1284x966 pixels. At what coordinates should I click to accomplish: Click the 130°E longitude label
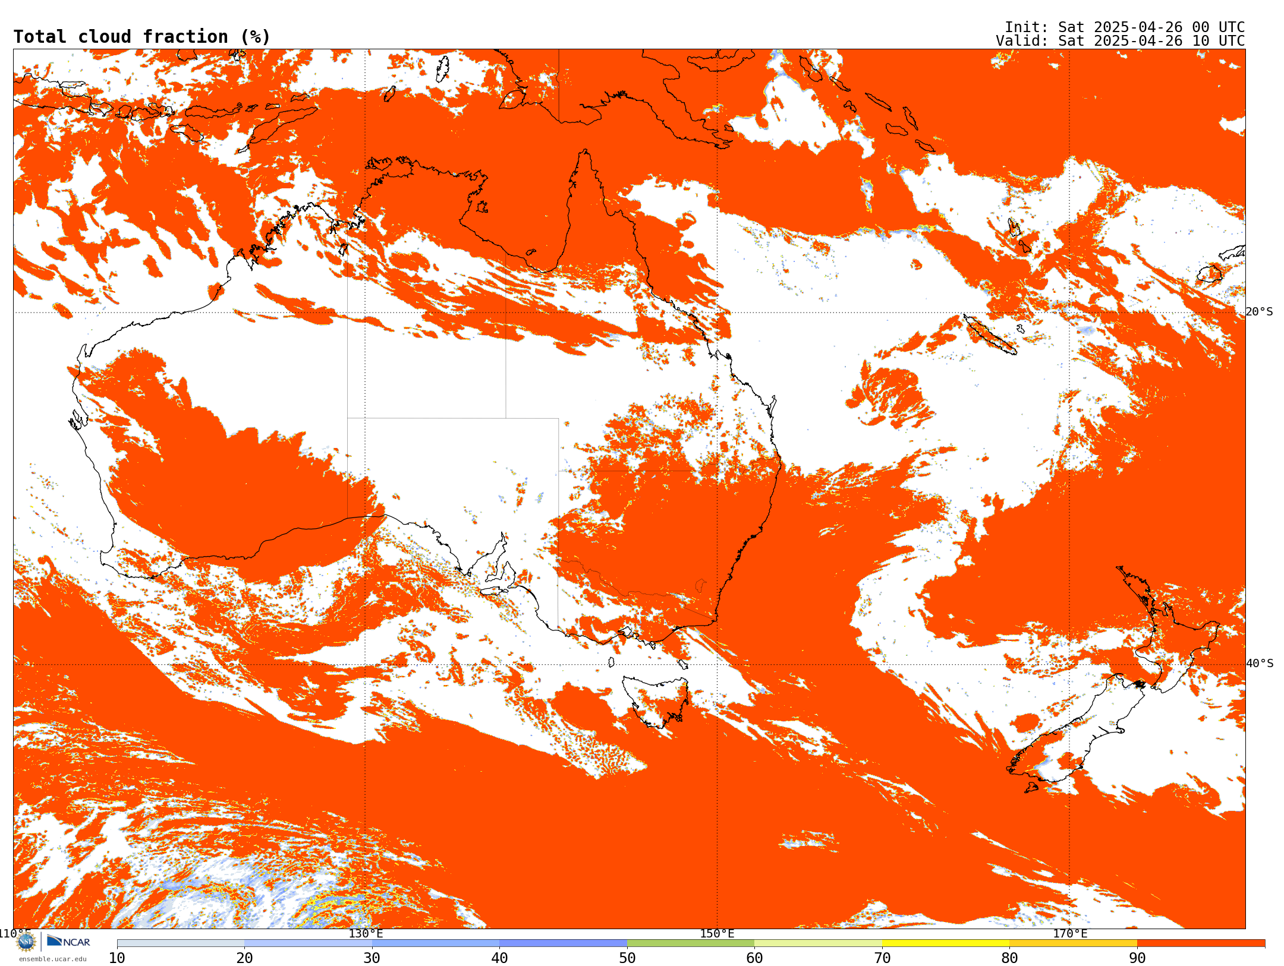pyautogui.click(x=366, y=933)
